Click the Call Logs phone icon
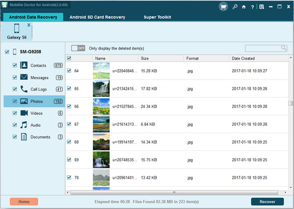 point(24,89)
